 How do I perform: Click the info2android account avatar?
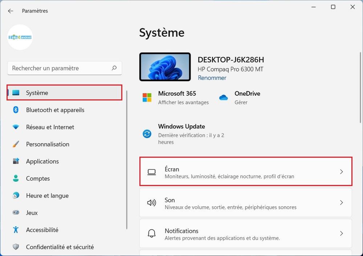pyautogui.click(x=20, y=37)
